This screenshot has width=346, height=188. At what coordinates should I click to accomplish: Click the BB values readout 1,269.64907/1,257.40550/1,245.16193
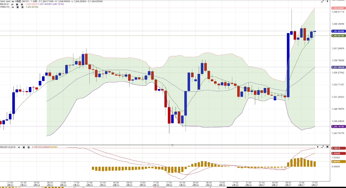coord(44,4)
